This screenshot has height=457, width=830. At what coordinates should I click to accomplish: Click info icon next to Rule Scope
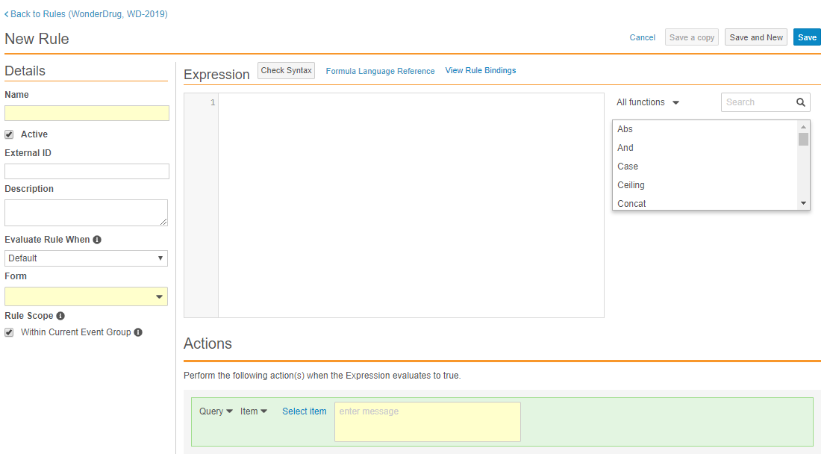(x=60, y=317)
